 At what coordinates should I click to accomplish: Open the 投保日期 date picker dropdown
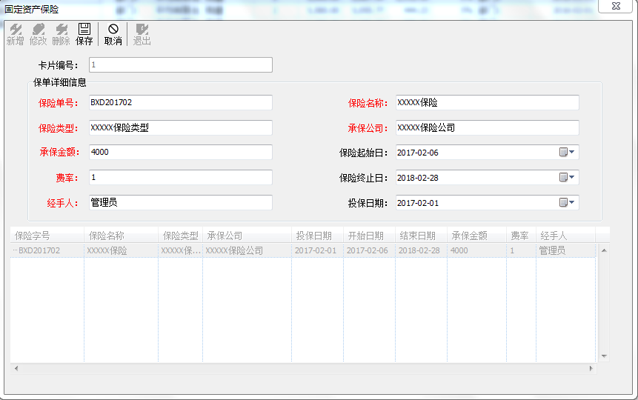[x=567, y=202]
